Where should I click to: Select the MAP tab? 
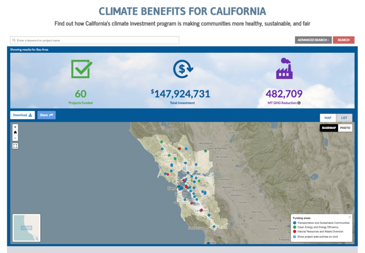(x=328, y=118)
